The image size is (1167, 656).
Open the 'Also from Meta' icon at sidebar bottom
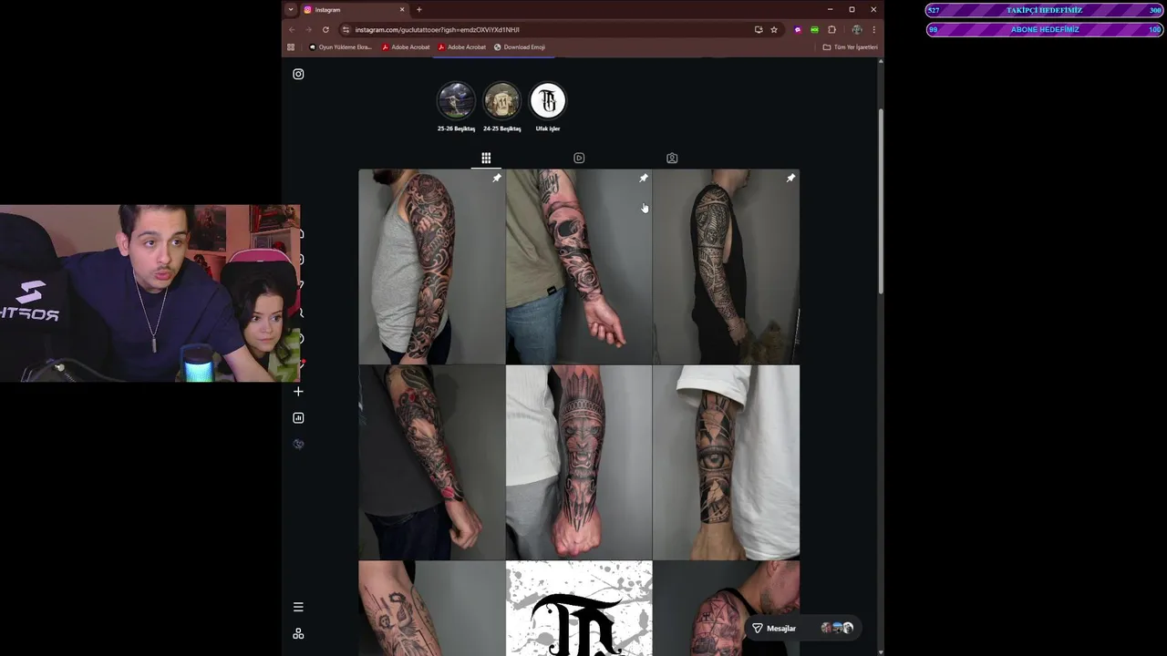tap(298, 634)
